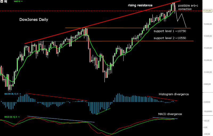Click the 10.000,00 price axis label
The image size is (213, 136).
[x=207, y=72]
